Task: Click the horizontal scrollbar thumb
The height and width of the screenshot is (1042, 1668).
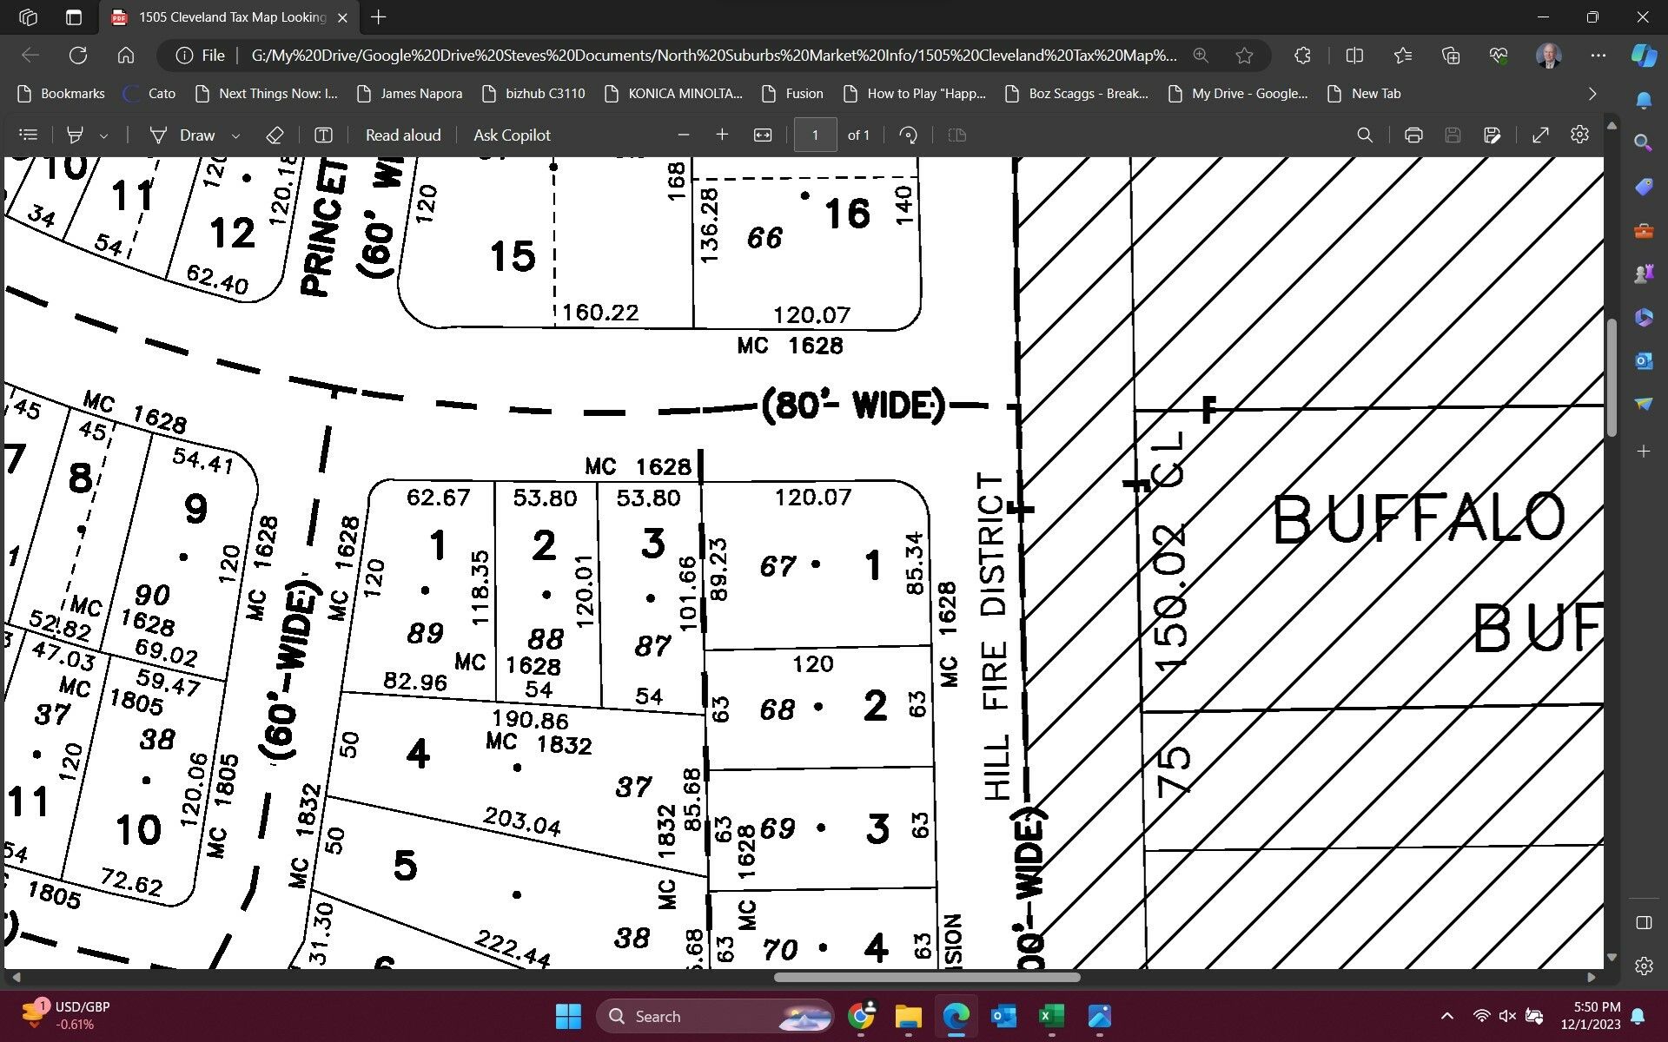Action: pyautogui.click(x=926, y=977)
